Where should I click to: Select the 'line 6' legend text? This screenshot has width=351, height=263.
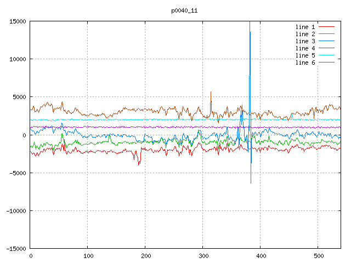click(305, 62)
